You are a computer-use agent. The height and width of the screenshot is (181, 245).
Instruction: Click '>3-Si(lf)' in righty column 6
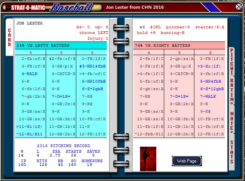(209, 66)
